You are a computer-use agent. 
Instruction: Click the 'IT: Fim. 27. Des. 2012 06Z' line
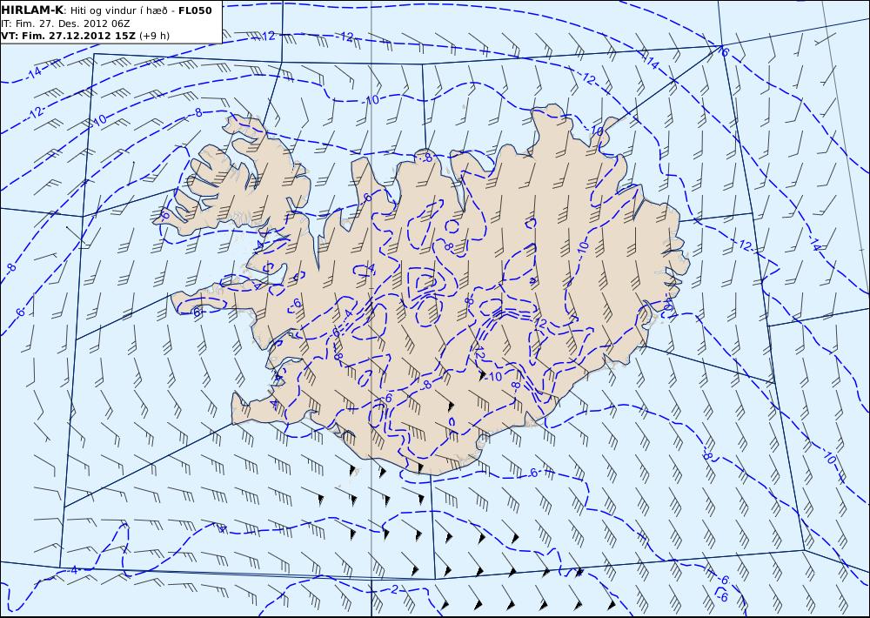[x=65, y=24]
